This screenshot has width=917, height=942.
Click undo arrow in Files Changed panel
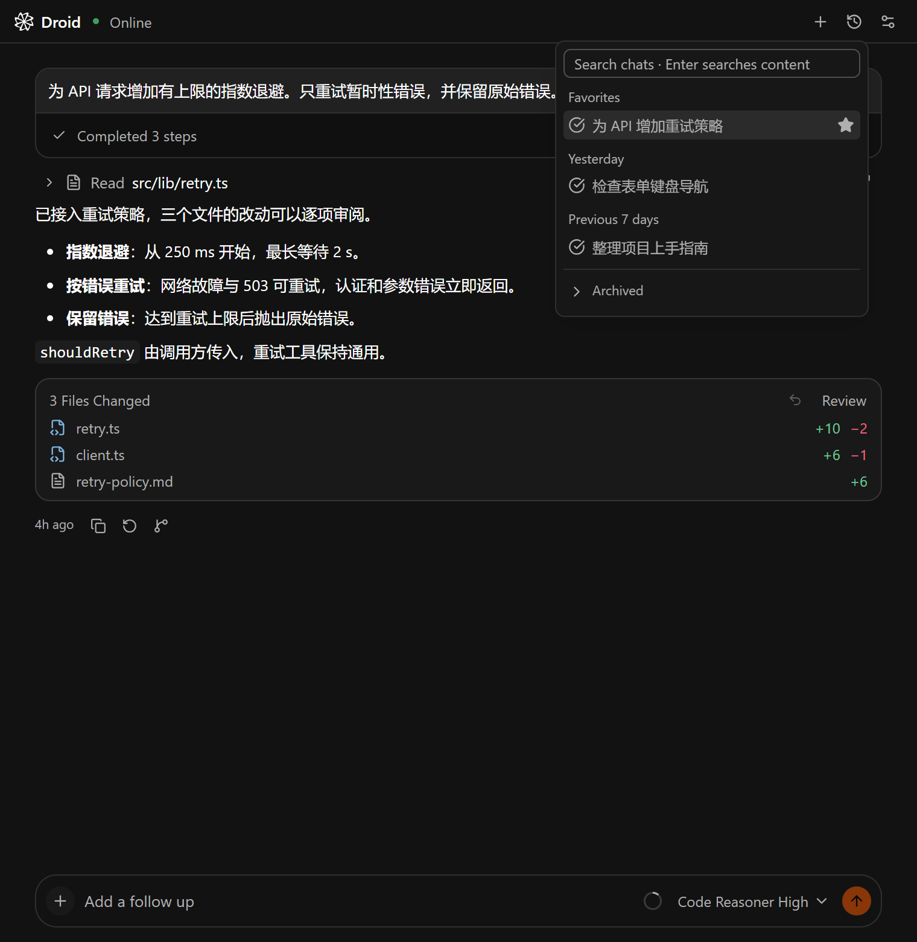click(x=795, y=400)
